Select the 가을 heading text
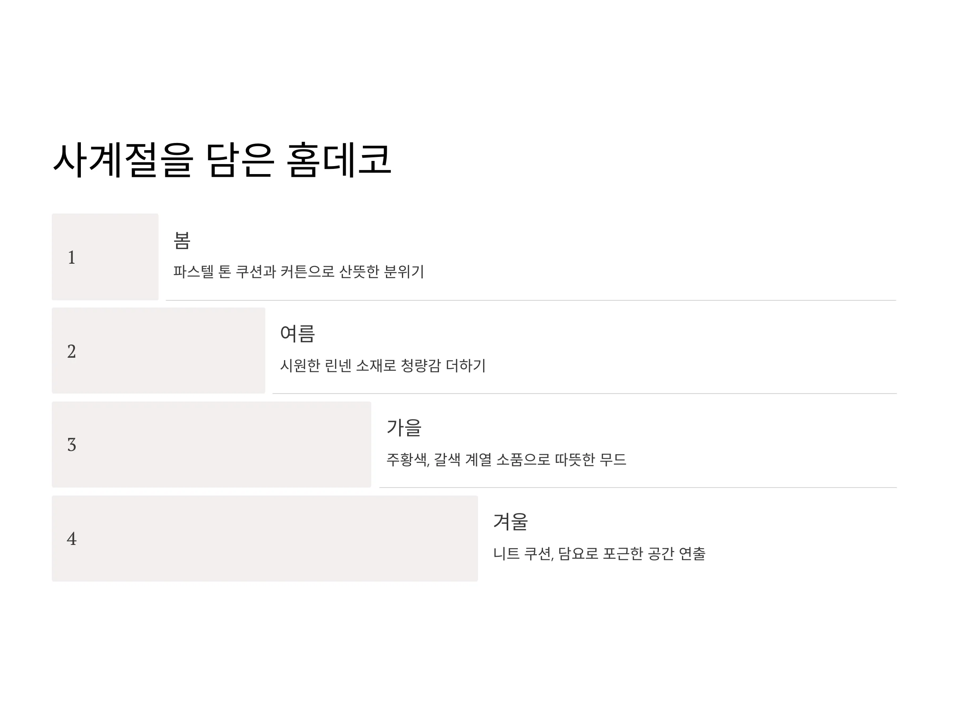 (404, 427)
